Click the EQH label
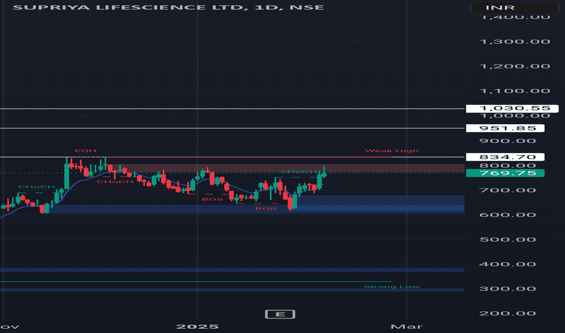 pos(85,151)
